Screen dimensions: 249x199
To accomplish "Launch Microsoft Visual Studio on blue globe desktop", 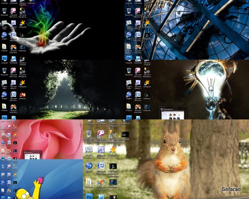I will (x=138, y=47).
